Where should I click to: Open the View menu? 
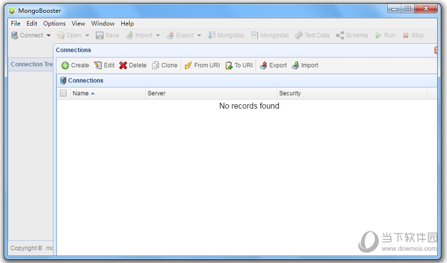coord(79,24)
